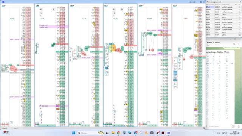
Task: Open Task View on the taskbar
Action: (107, 133)
